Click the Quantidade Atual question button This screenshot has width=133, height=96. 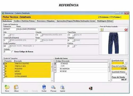coord(126,63)
